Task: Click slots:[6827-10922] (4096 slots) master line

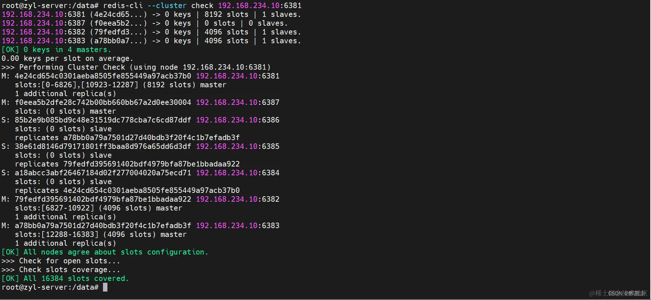Action: point(99,208)
